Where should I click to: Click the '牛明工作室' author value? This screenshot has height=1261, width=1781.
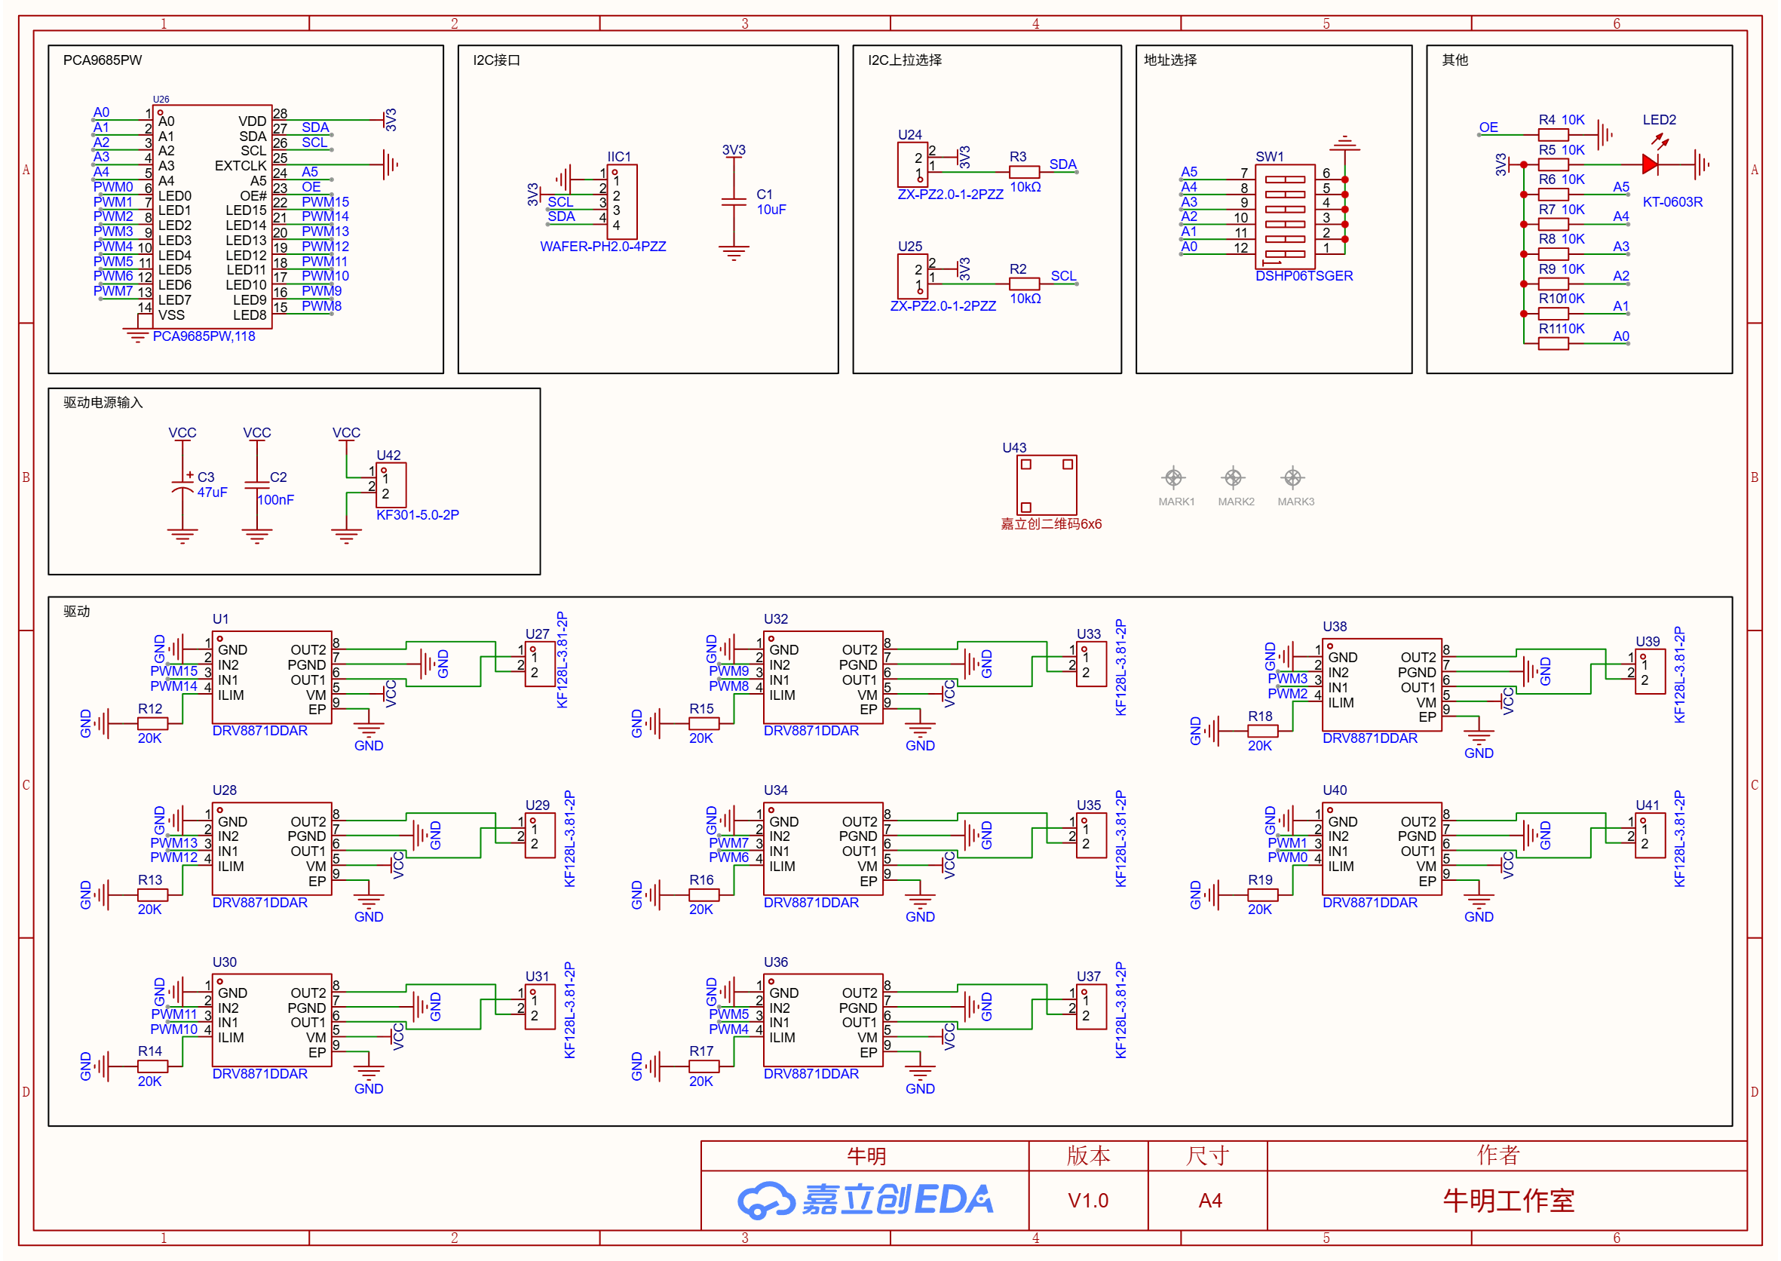point(1508,1201)
